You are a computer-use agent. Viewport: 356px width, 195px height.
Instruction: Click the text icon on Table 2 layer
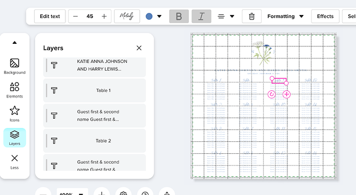[54, 141]
